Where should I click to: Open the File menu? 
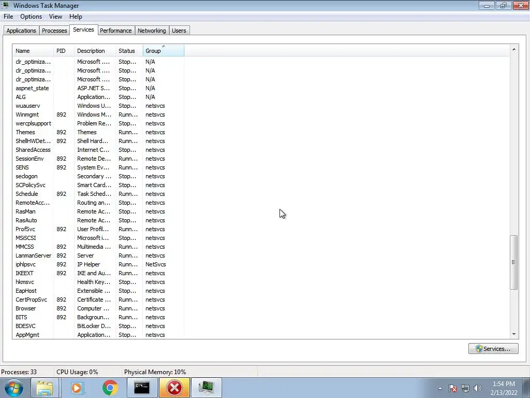(x=8, y=17)
